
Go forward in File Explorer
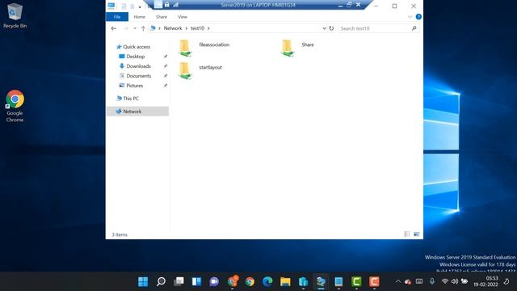(x=126, y=28)
